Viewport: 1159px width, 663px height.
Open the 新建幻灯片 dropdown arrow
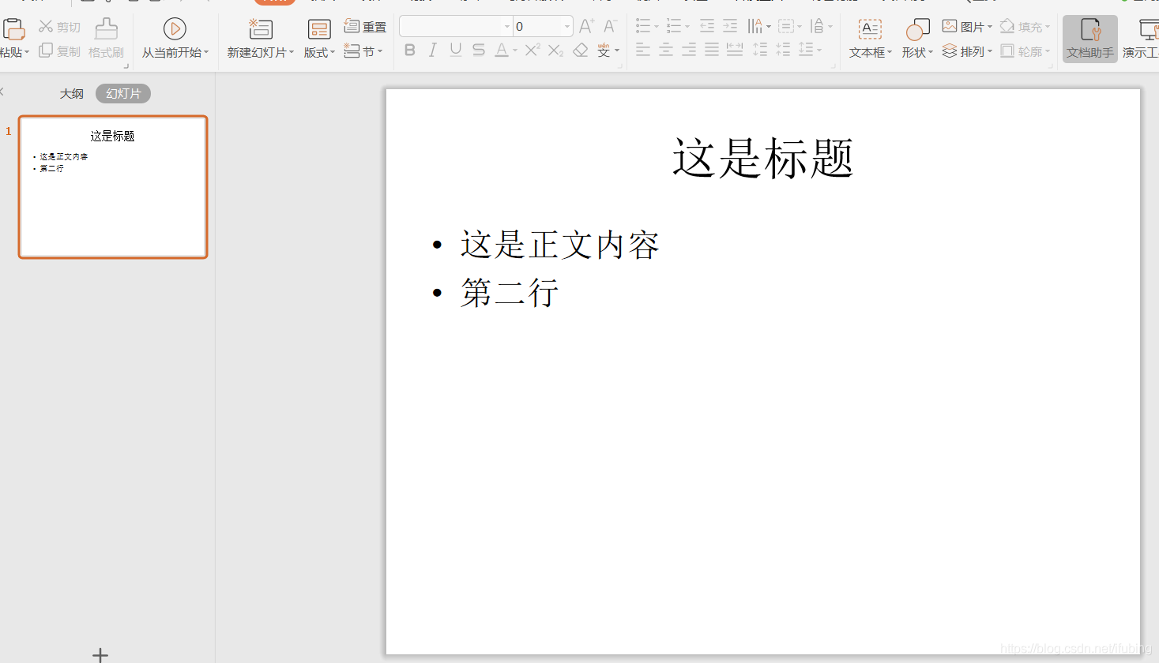point(292,53)
